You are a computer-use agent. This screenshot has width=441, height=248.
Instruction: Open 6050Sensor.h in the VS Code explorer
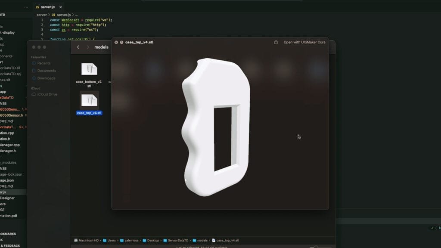point(12,115)
